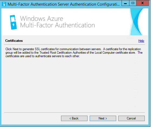Minimize the configuration wizard window
Viewport: 151px width, 127px height.
[x=125, y=3]
